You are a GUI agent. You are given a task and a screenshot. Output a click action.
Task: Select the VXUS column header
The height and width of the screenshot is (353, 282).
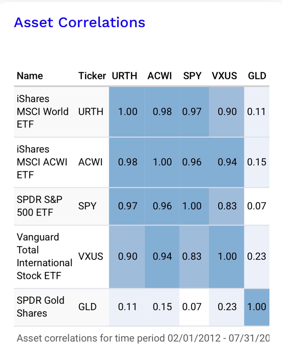click(224, 76)
